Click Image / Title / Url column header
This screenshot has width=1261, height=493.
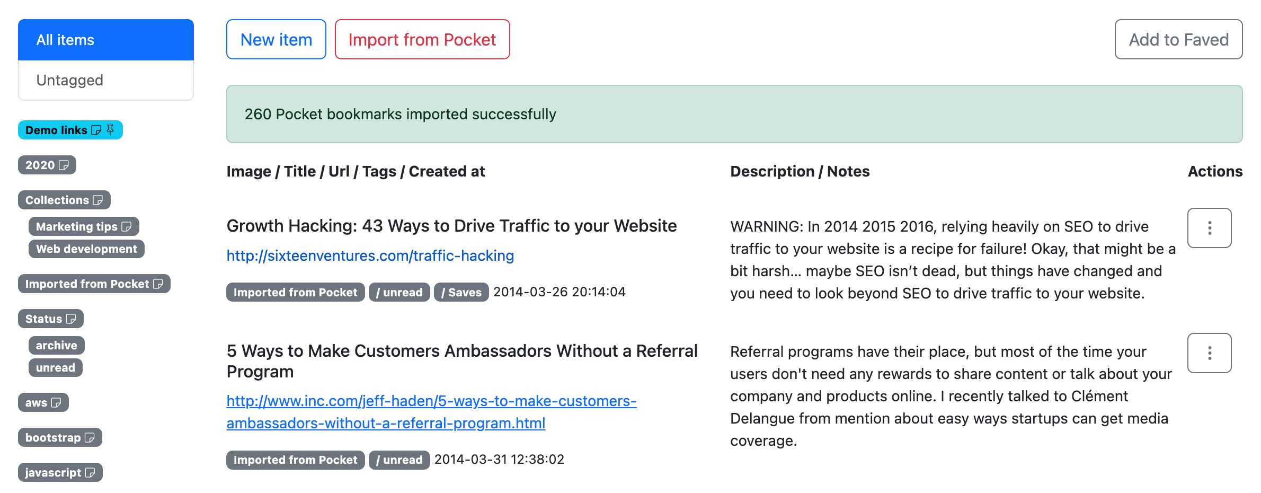pyautogui.click(x=356, y=172)
